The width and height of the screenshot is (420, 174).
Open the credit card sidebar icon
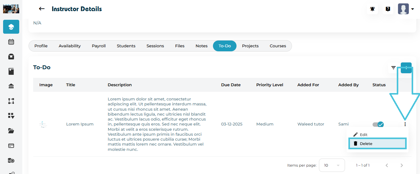coord(11,146)
